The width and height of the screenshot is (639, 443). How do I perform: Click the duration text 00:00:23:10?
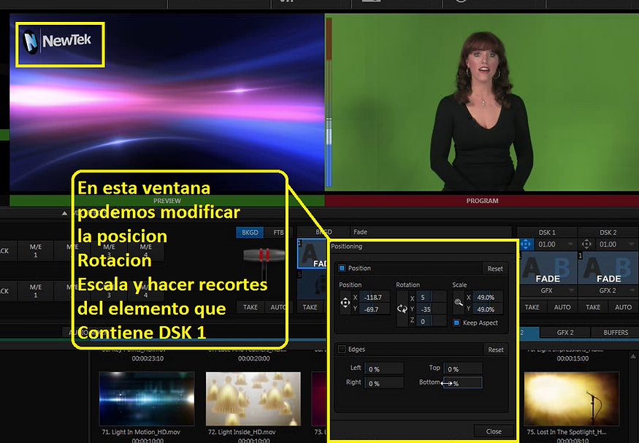148,358
